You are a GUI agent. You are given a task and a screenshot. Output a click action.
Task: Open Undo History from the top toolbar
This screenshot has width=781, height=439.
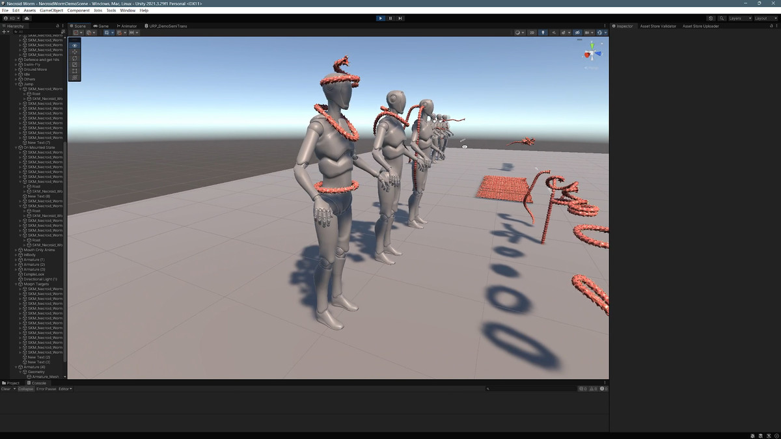point(711,18)
